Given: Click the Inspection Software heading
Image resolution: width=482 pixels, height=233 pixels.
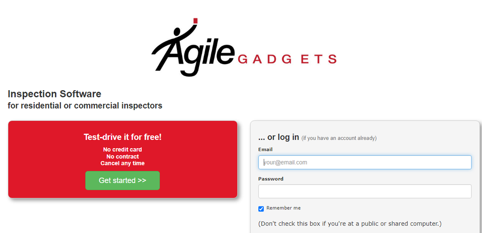Looking at the screenshot, I should 54,94.
